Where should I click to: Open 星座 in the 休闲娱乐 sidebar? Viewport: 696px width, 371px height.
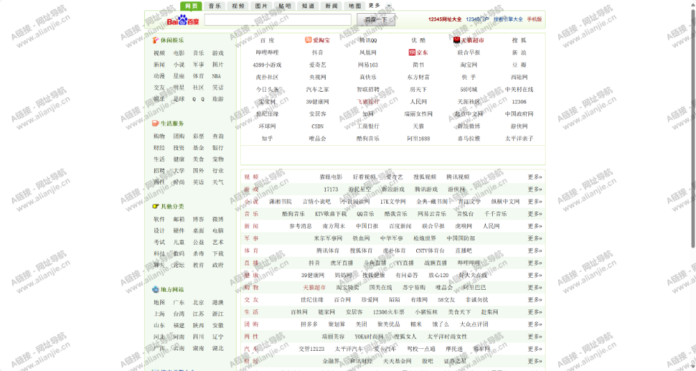pos(179,76)
